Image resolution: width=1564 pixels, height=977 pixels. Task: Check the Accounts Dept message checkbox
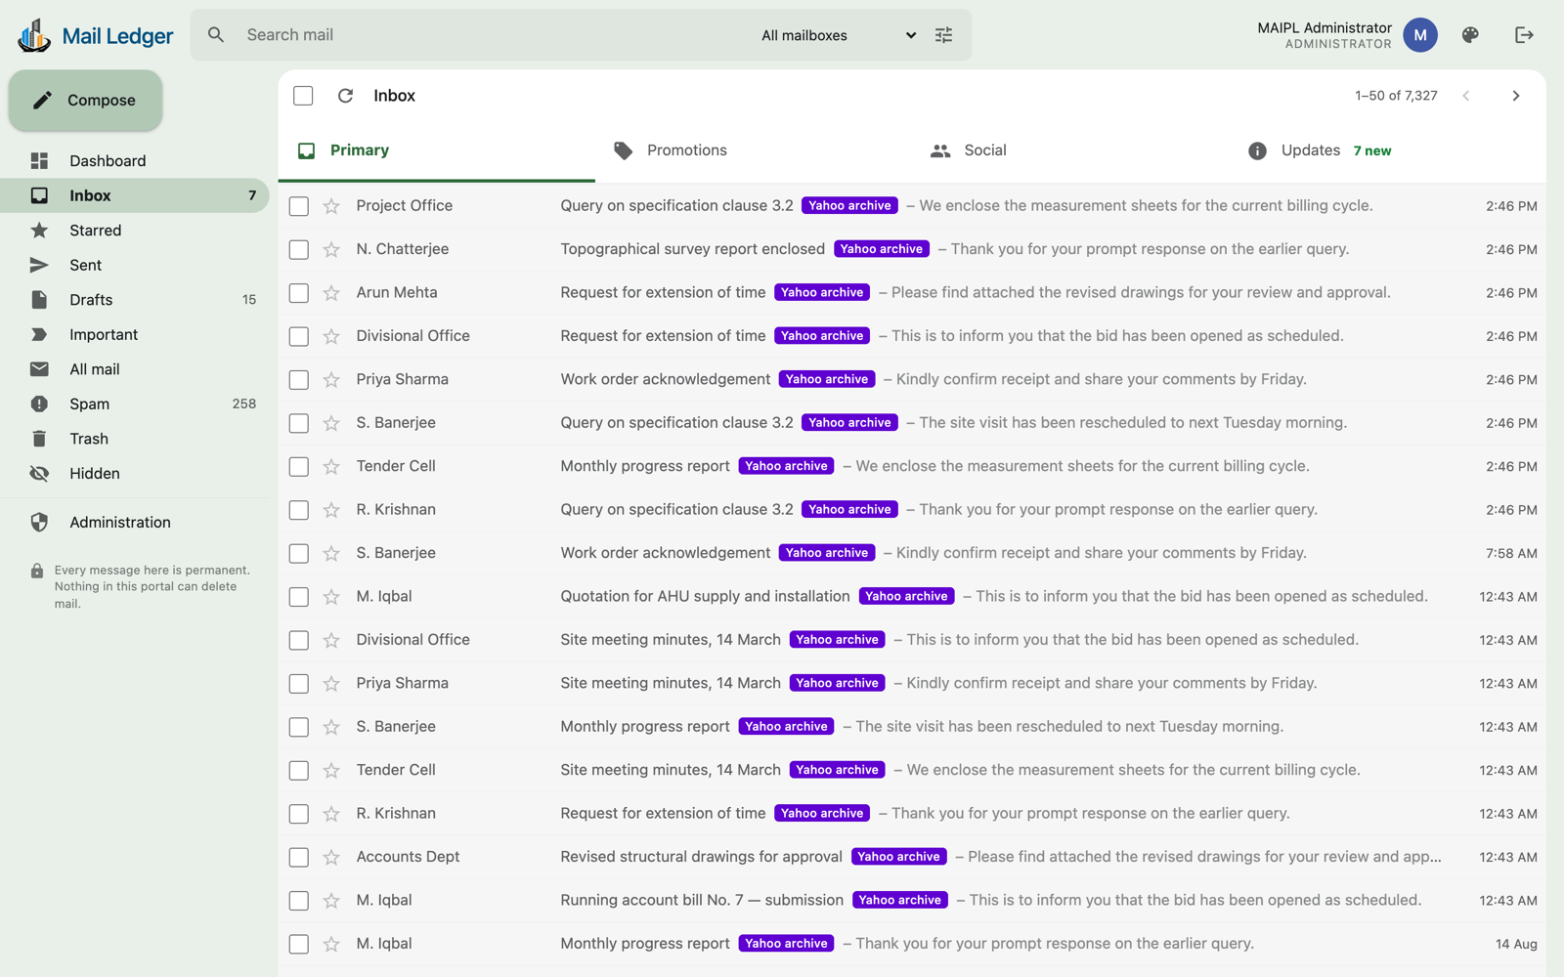coord(299,857)
